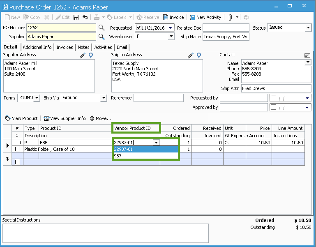This screenshot has height=247, width=316.
Task: Click the Unit cell Cs
Action: (x=235, y=143)
